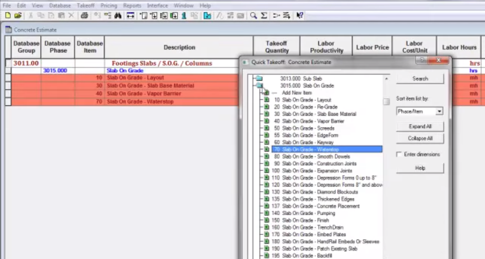The height and width of the screenshot is (259, 485).
Task: Enable the Enter dimensions checkbox
Action: tap(399, 154)
